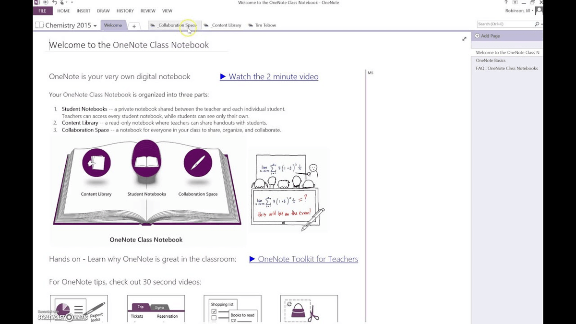Click 'For OneNote tips, check out 30 second videos:' text
Image resolution: width=576 pixels, height=324 pixels.
point(125,282)
